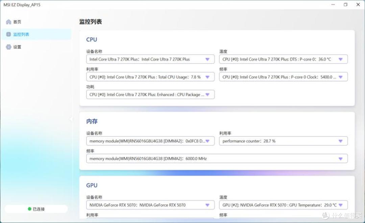The height and width of the screenshot is (223, 365).
Task: Maximize the MSI EZ Display window
Action: tap(345, 4)
